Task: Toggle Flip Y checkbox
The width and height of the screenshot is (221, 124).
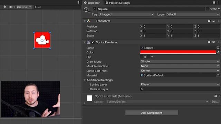Action: (149, 57)
